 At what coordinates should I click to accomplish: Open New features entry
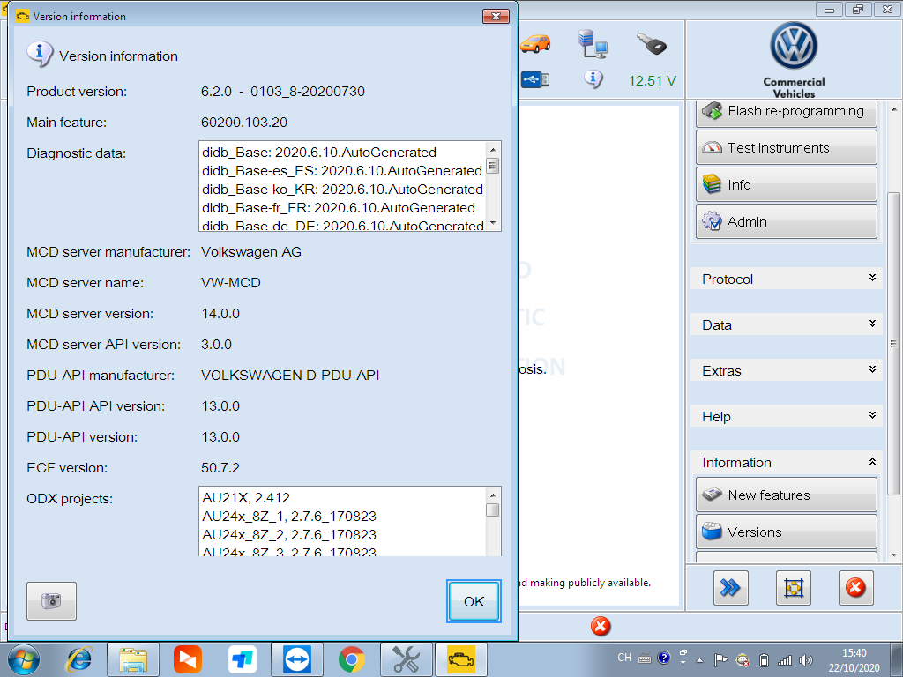pyautogui.click(x=786, y=495)
